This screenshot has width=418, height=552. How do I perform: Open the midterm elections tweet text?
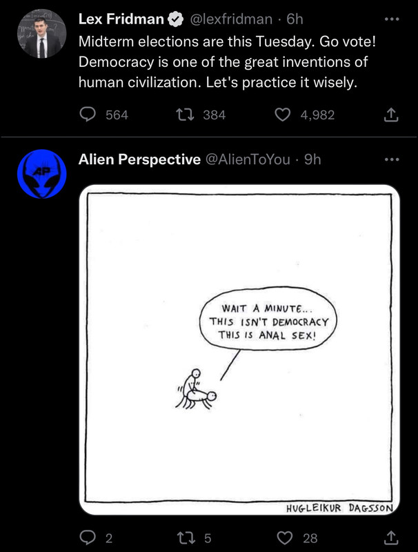coord(228,62)
